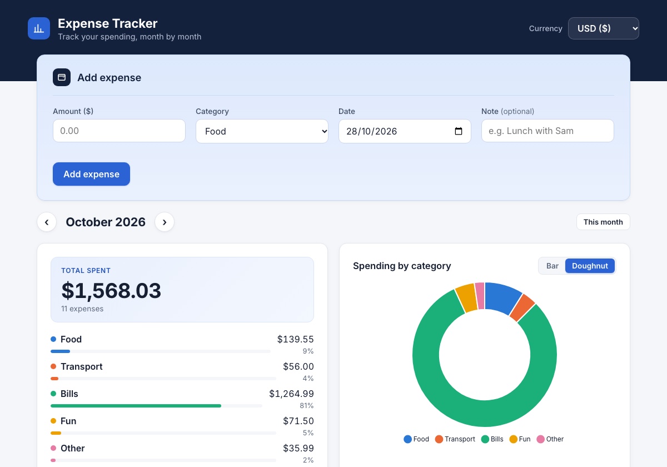Click the October 2026 month heading
Viewport: 667px width, 467px height.
[x=106, y=222]
